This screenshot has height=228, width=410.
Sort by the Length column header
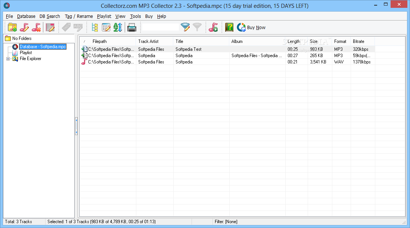click(x=296, y=41)
